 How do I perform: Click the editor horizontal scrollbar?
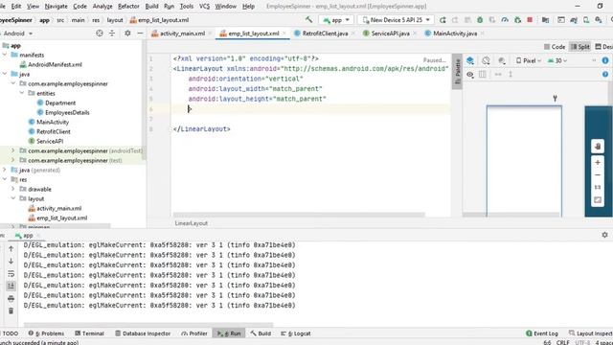299,215
